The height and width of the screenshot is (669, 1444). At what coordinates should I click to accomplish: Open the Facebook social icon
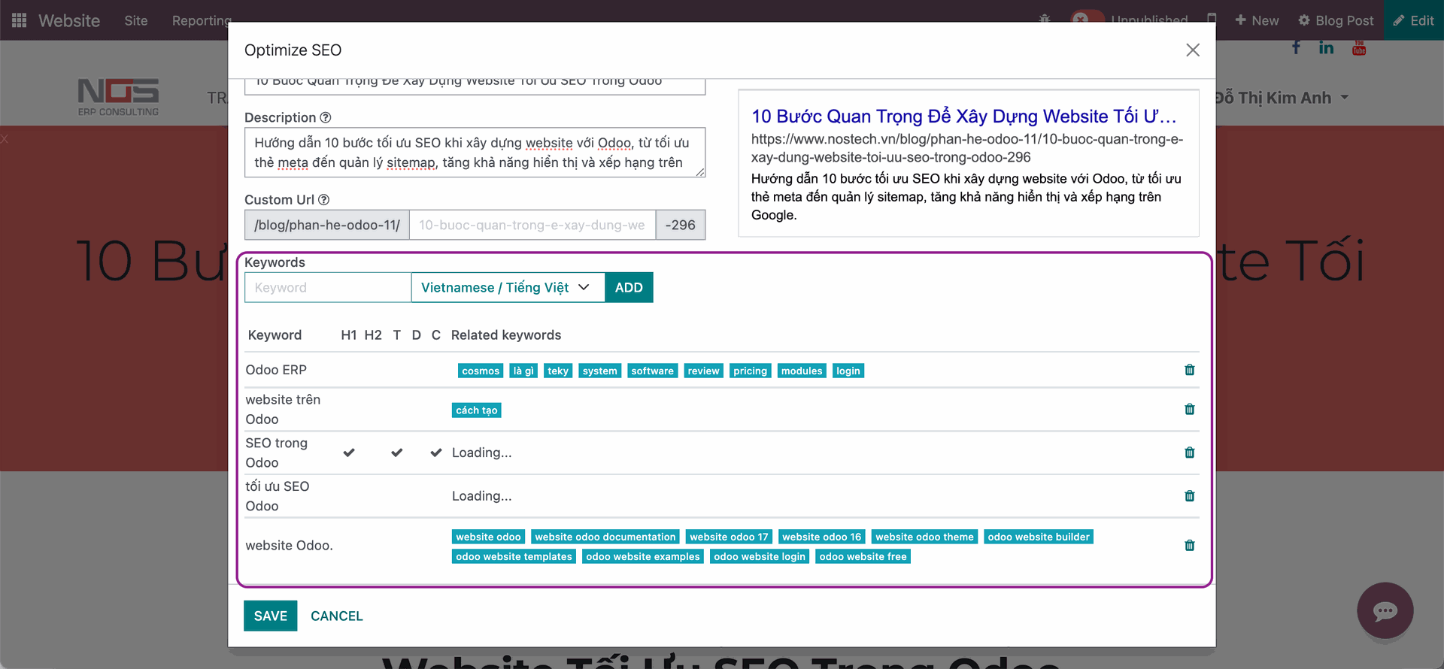[1296, 48]
